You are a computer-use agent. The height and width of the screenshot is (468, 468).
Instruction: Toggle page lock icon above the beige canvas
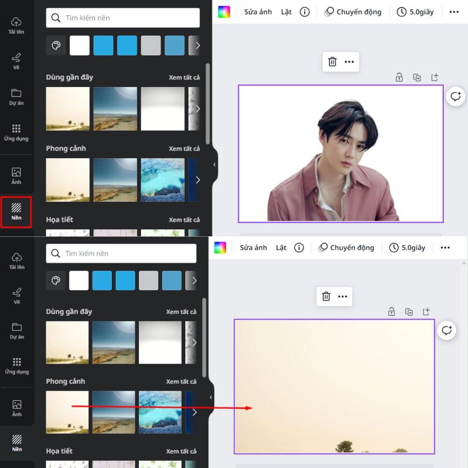click(x=391, y=312)
